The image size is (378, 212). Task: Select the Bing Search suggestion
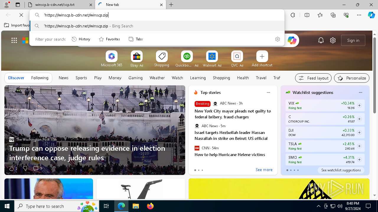(x=157, y=26)
